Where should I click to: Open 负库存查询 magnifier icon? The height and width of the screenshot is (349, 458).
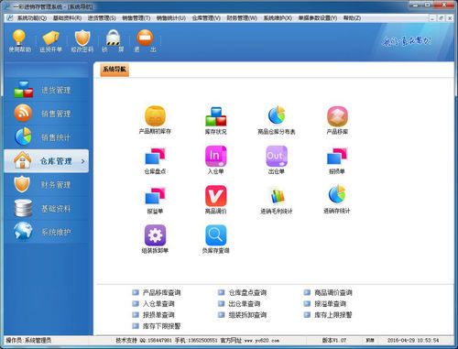[215, 239]
